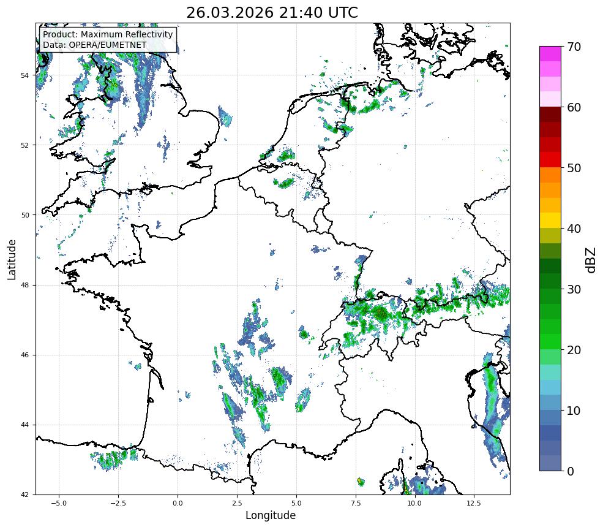The height and width of the screenshot is (527, 603).
Task: Click the "Longitude" axis label
Action: pos(271,515)
